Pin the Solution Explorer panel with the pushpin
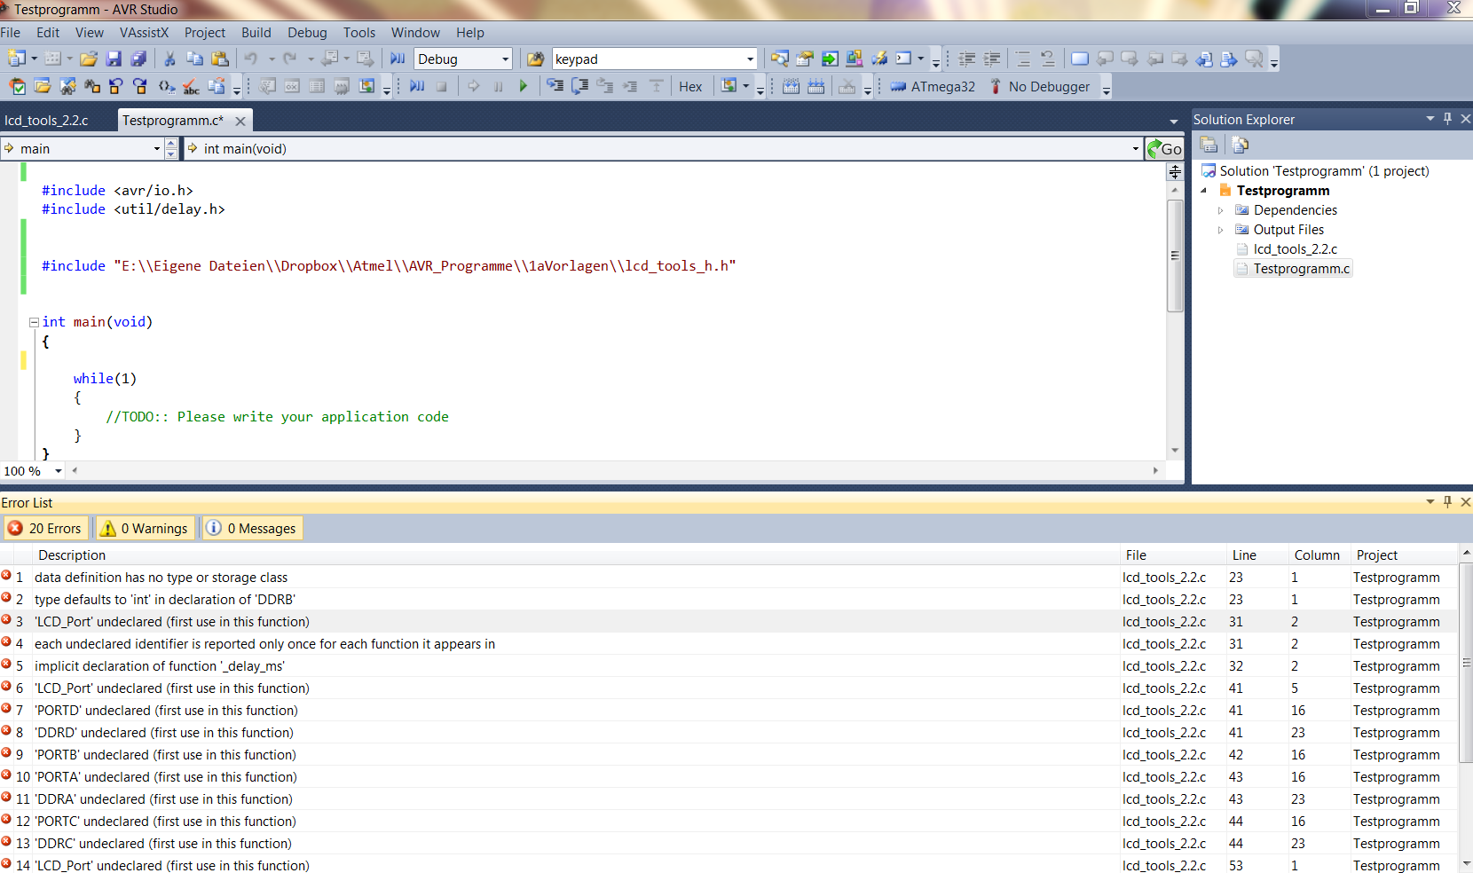Image resolution: width=1473 pixels, height=873 pixels. 1447,119
